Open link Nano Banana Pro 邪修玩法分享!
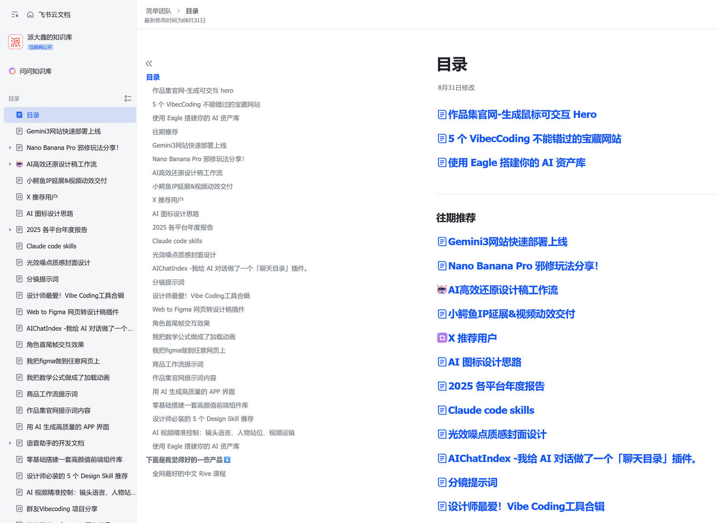Viewport: 717px width, 523px height. [x=523, y=266]
